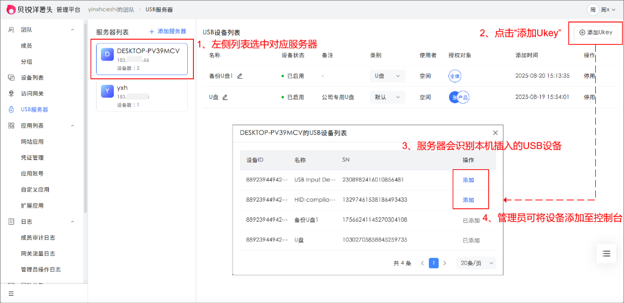Screen dimensions: 624x303
Task: Collapse the 应用列表 menu group
Action: [72, 126]
